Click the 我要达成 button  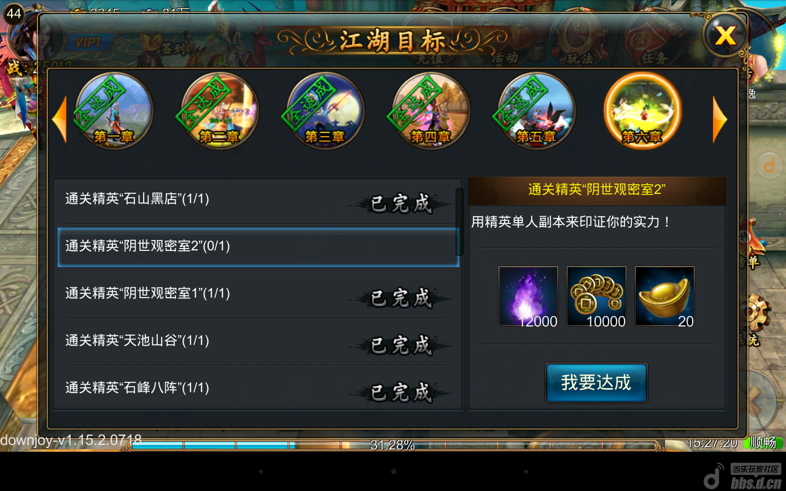596,383
